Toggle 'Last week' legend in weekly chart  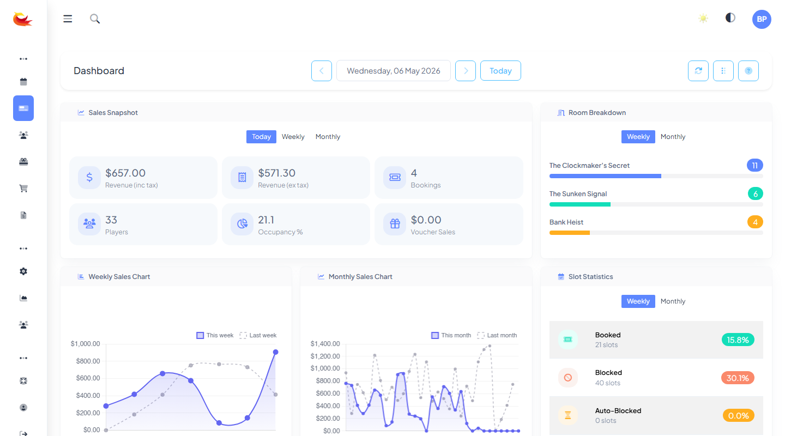(258, 335)
